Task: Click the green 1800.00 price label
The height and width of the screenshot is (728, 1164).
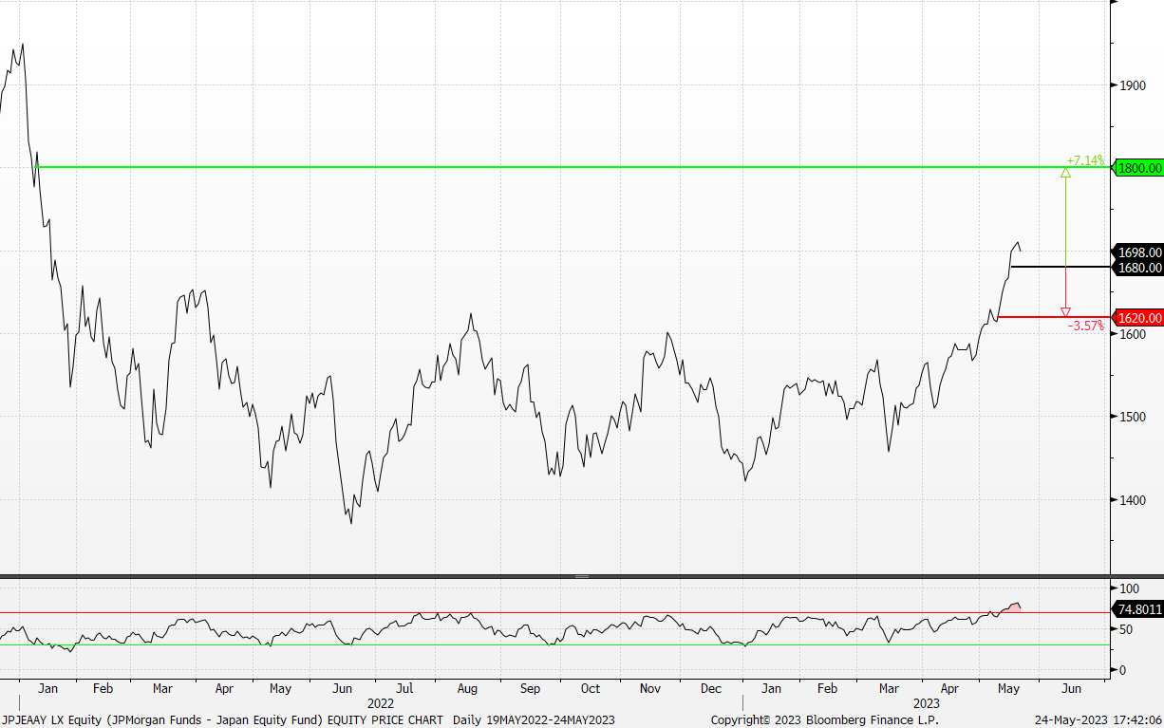Action: coord(1140,168)
